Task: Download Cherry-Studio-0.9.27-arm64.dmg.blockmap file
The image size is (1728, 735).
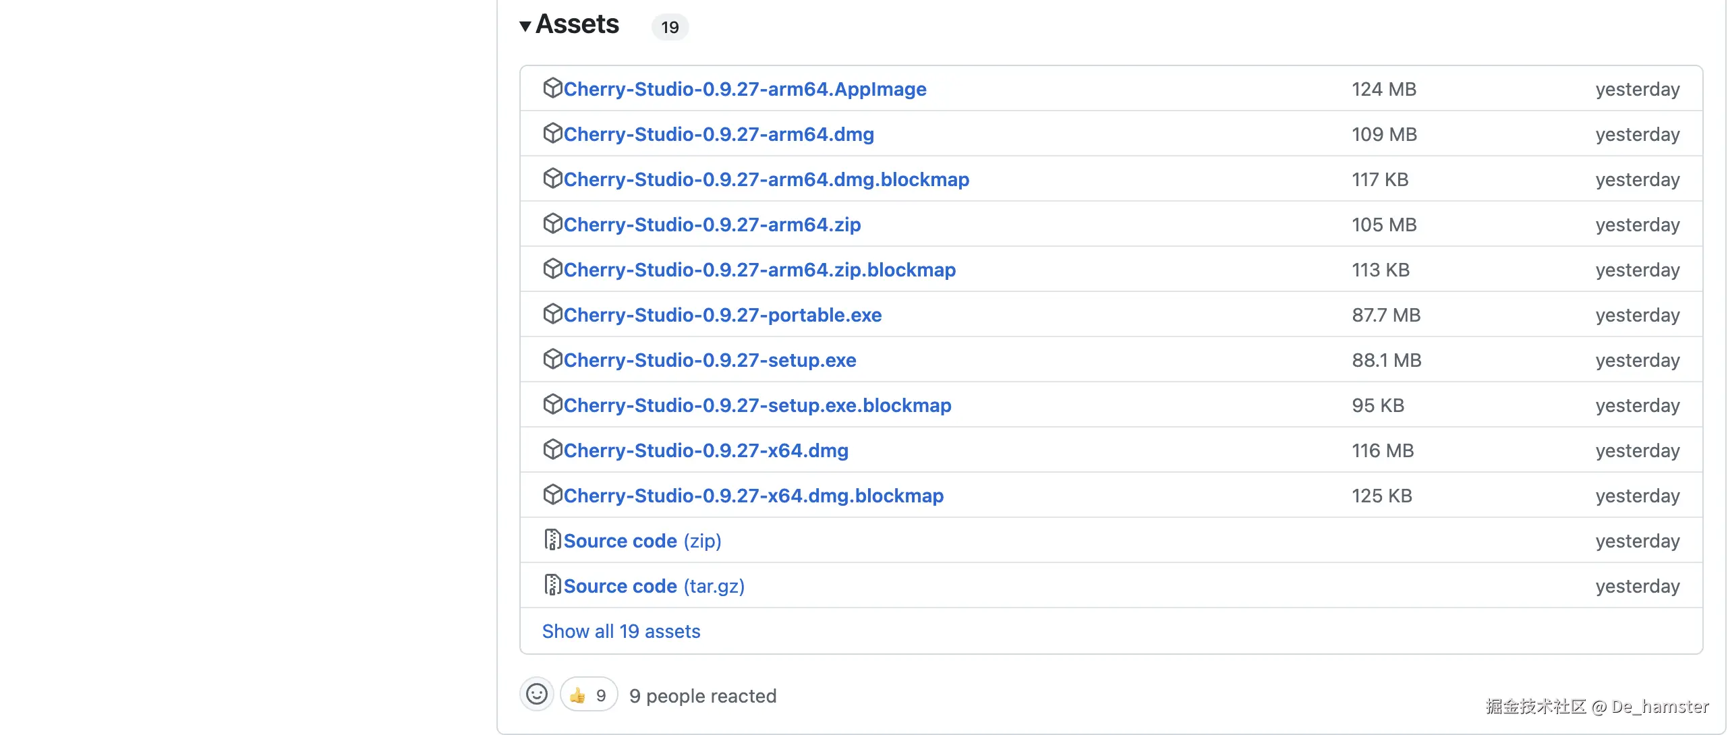Action: point(766,179)
